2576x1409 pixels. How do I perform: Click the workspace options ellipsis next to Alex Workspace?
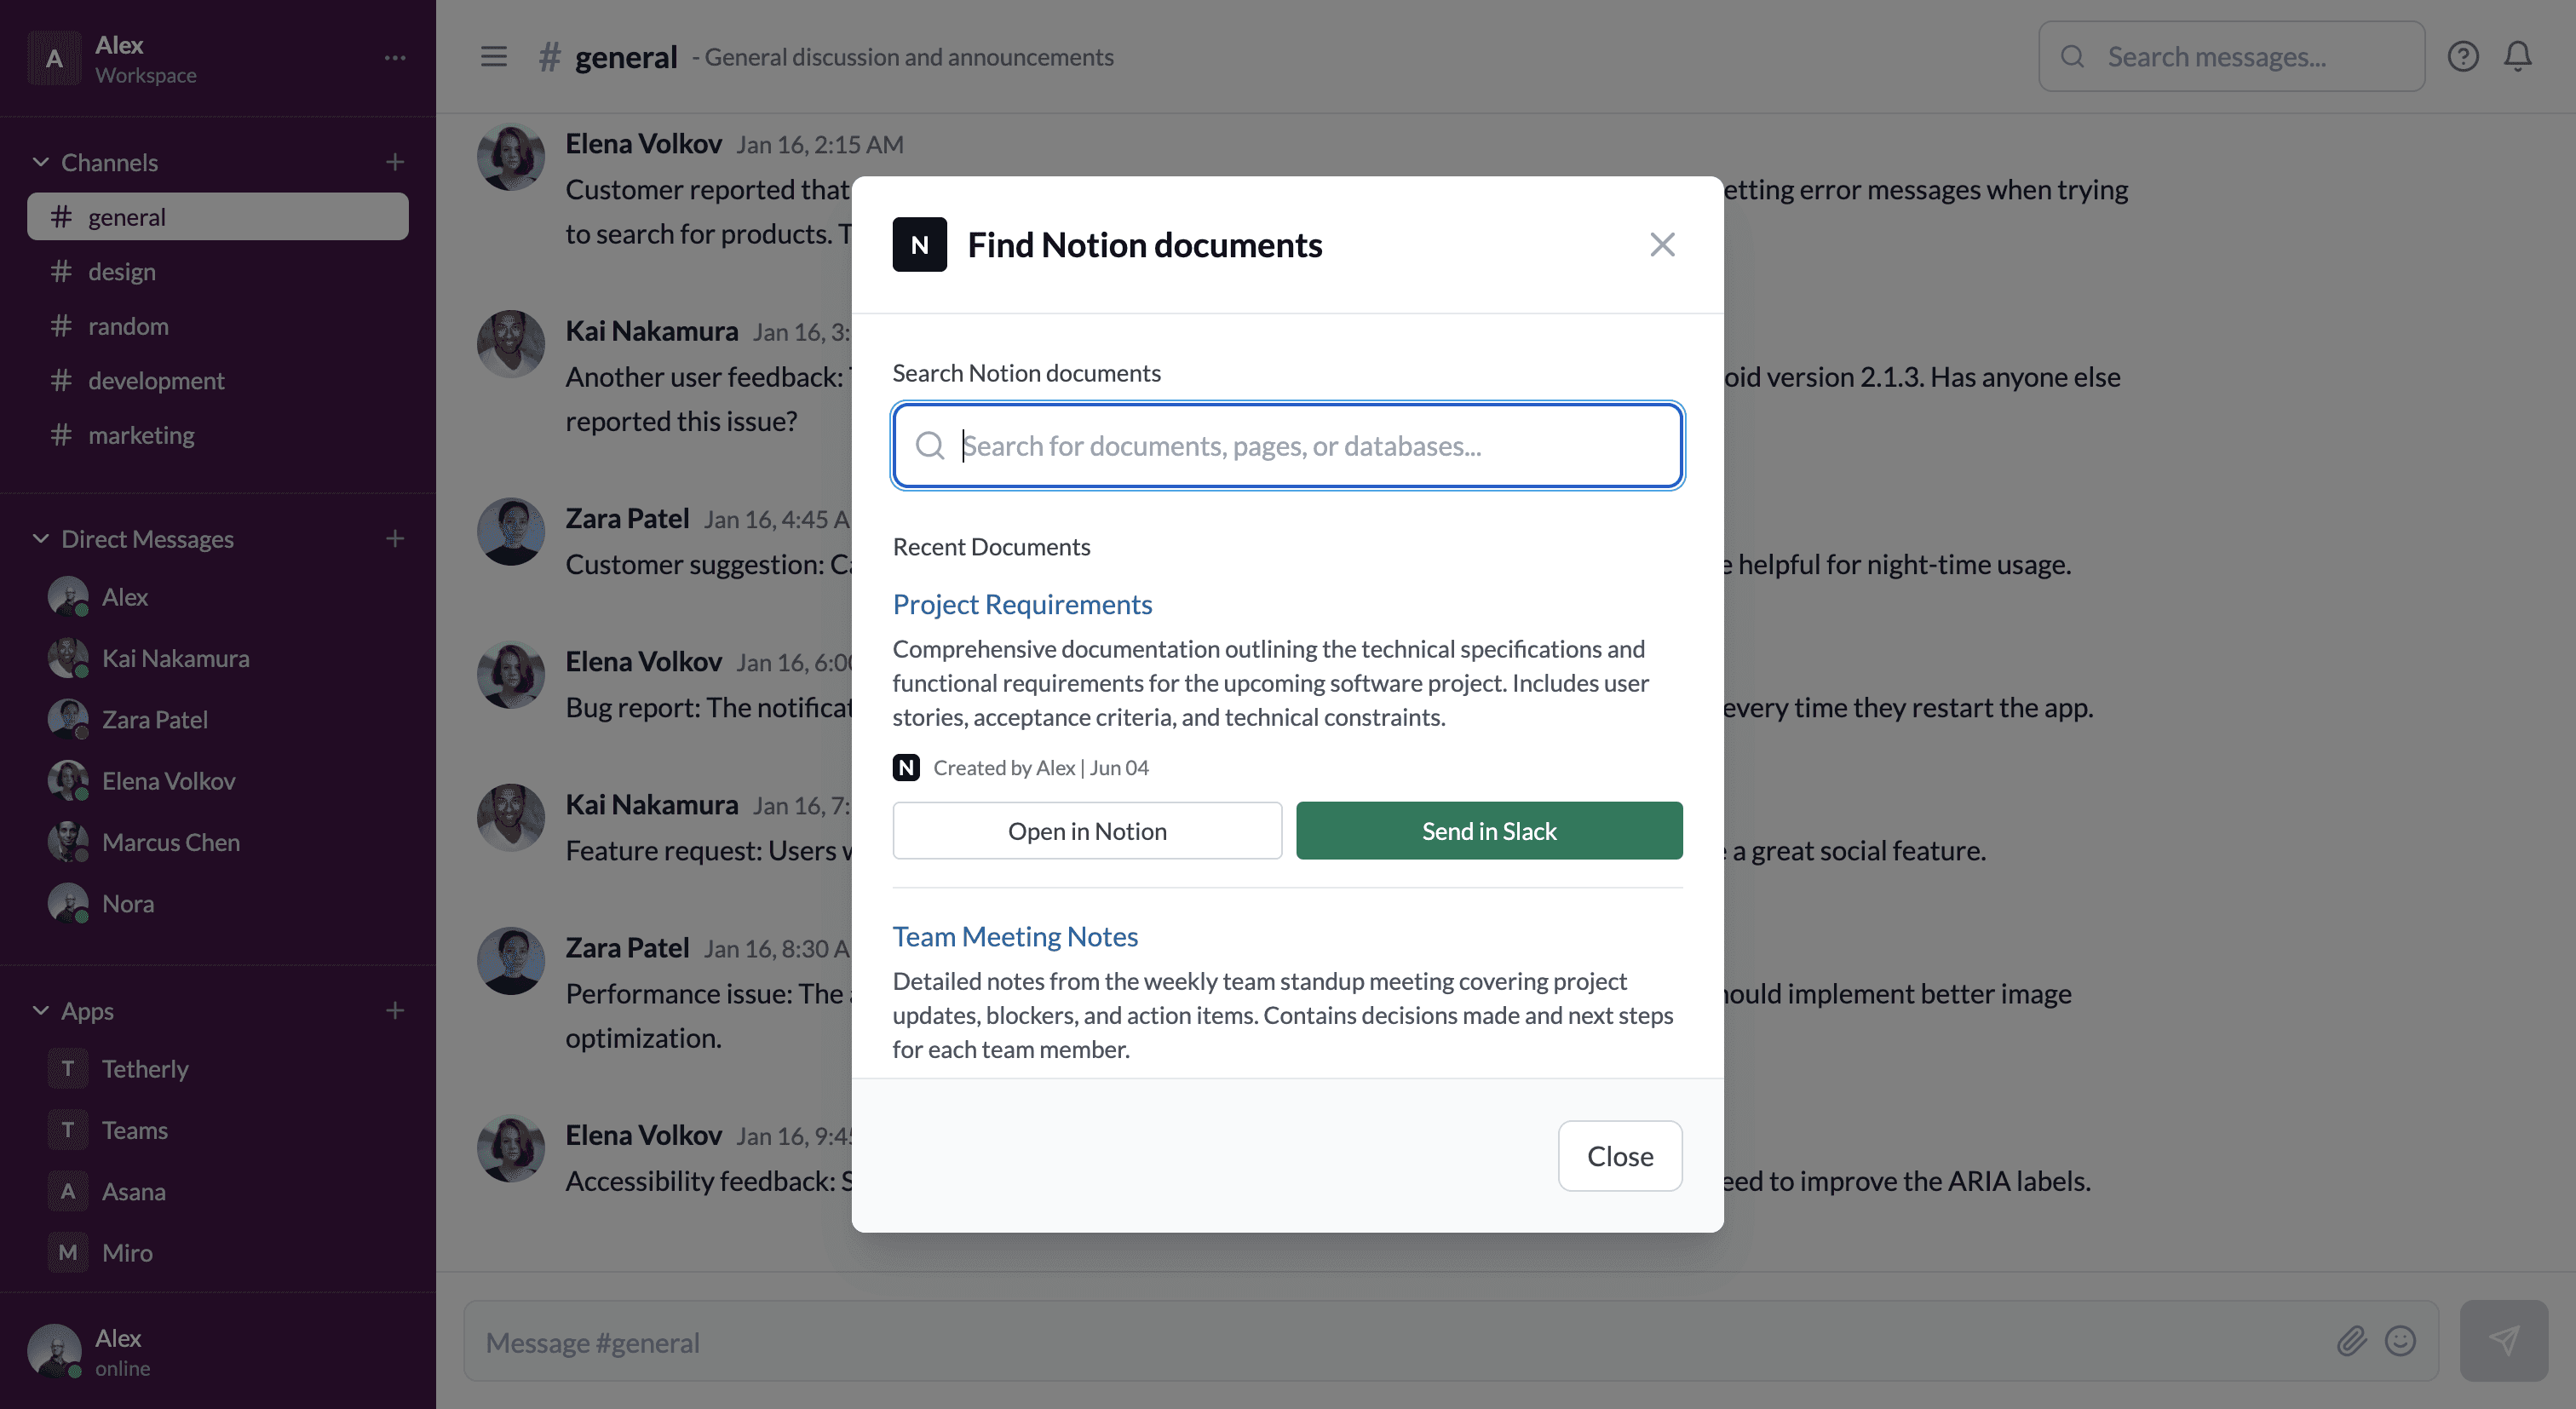395,57
